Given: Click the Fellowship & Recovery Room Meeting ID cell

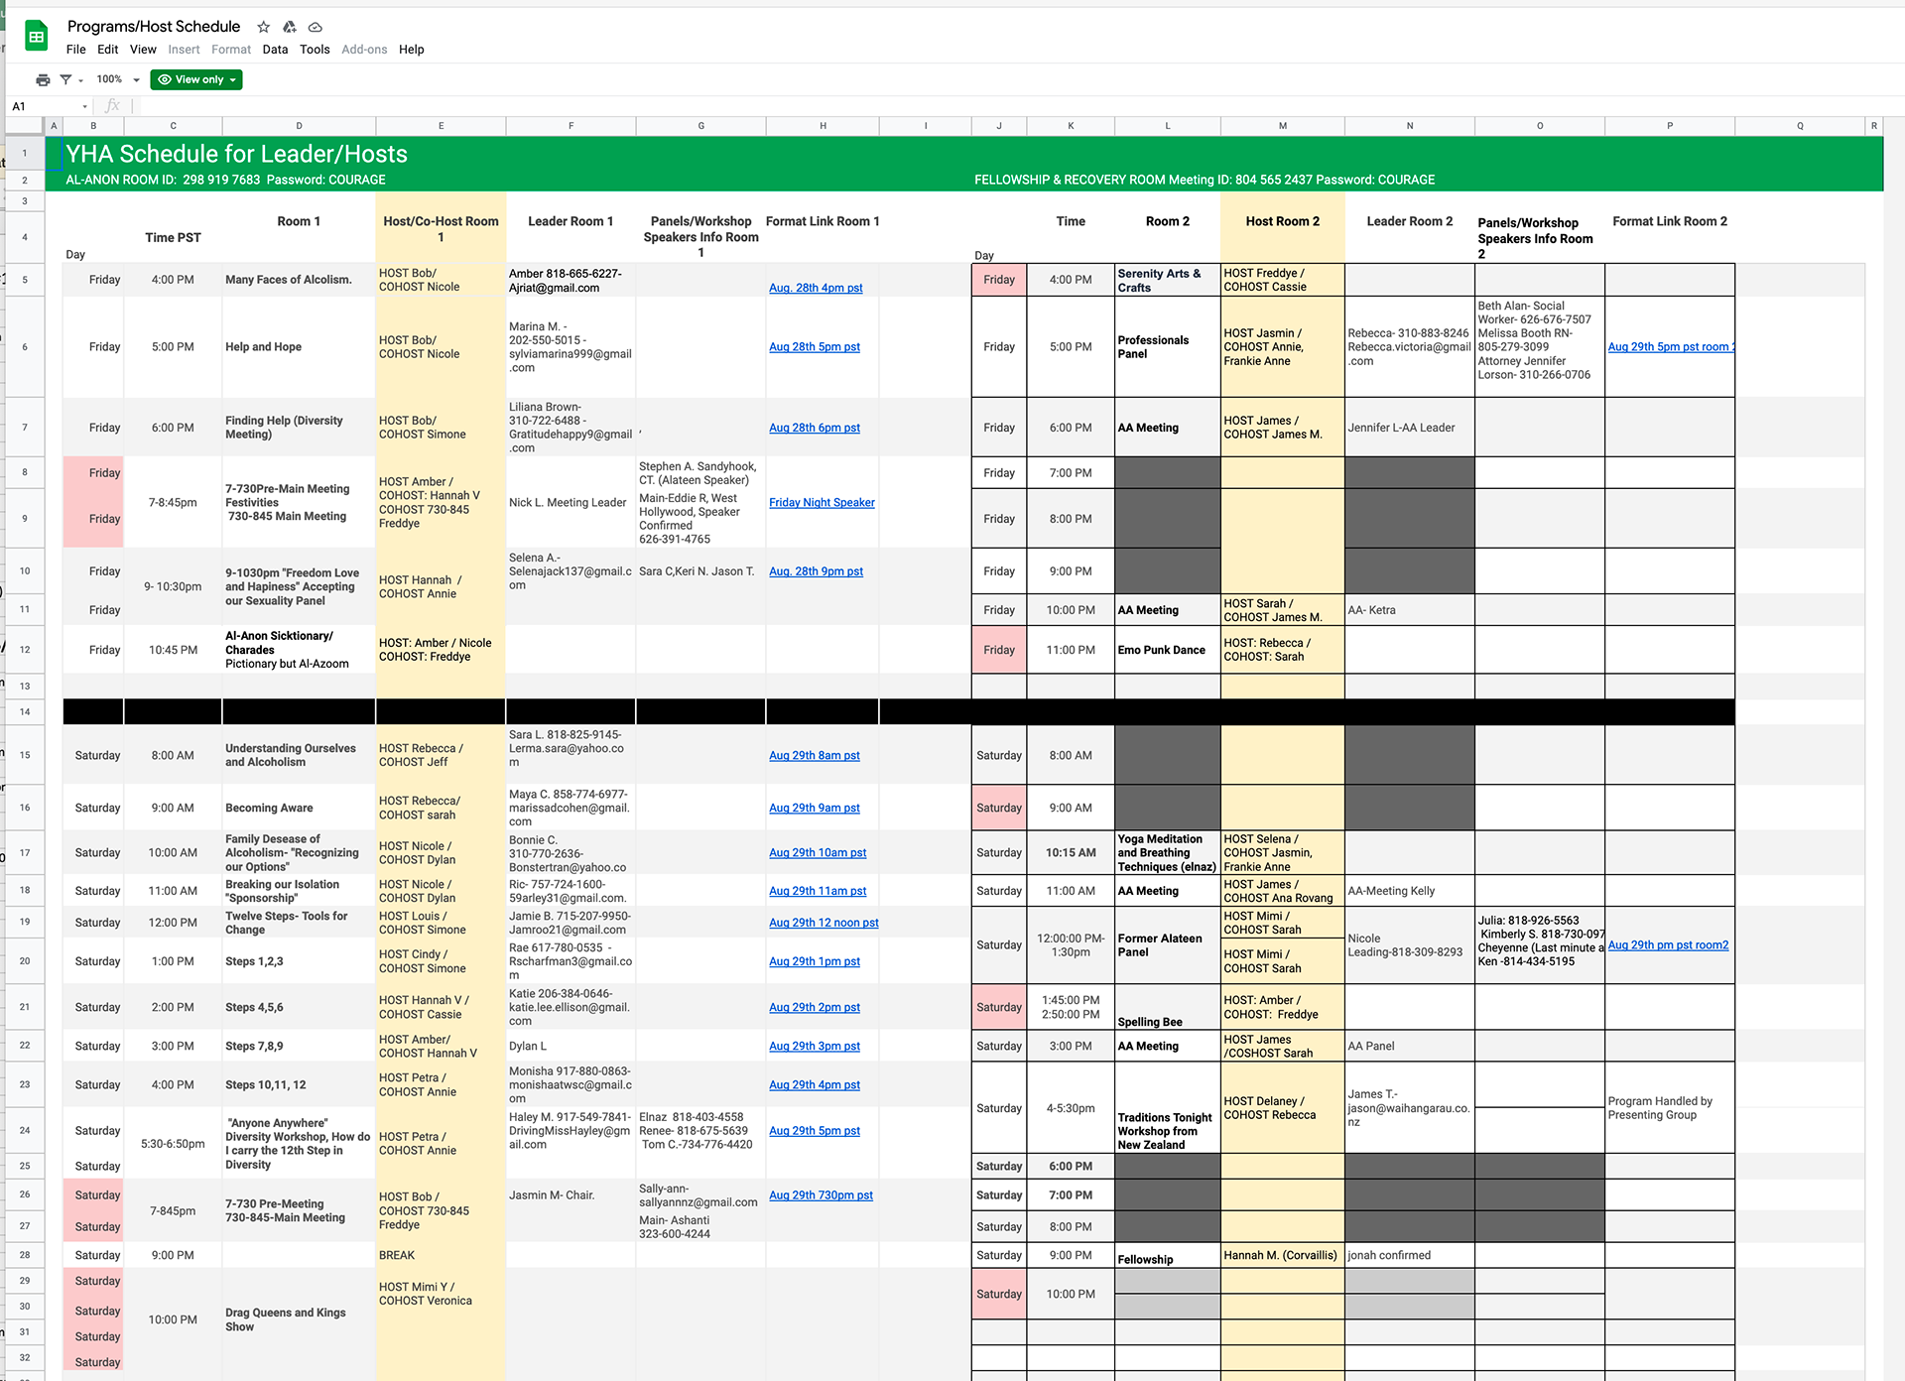Looking at the screenshot, I should pyautogui.click(x=1205, y=180).
